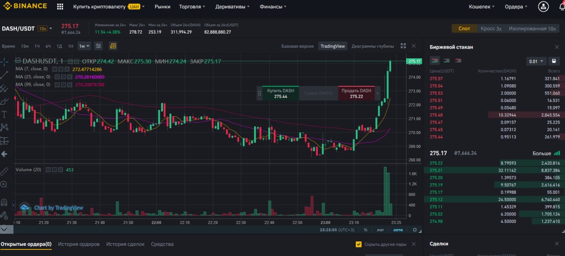Show only asks in order book

point(458,61)
